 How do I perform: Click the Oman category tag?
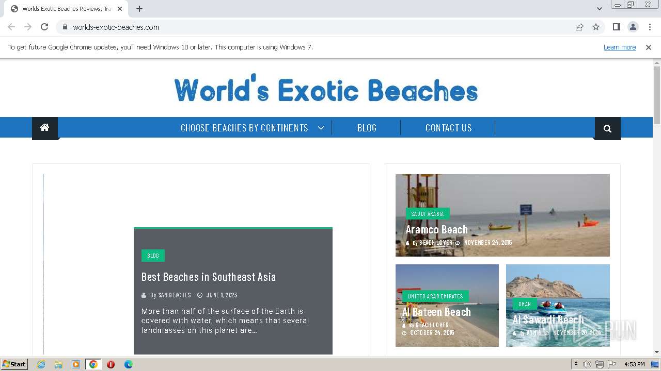pyautogui.click(x=525, y=304)
